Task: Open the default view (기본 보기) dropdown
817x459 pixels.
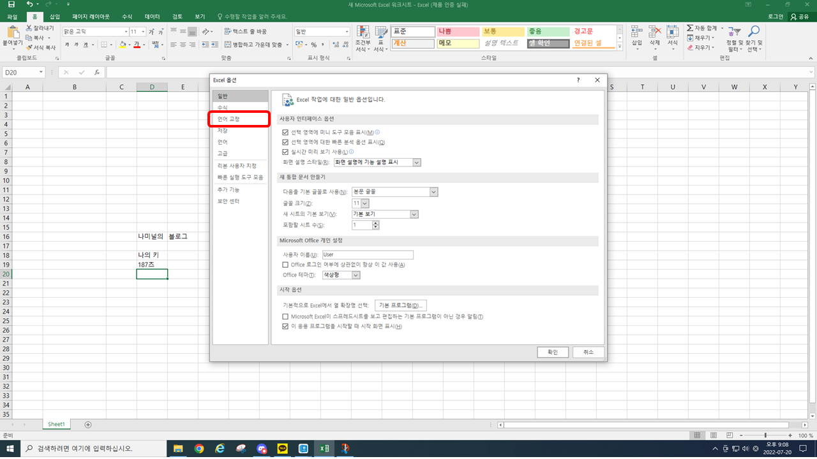Action: tap(414, 214)
